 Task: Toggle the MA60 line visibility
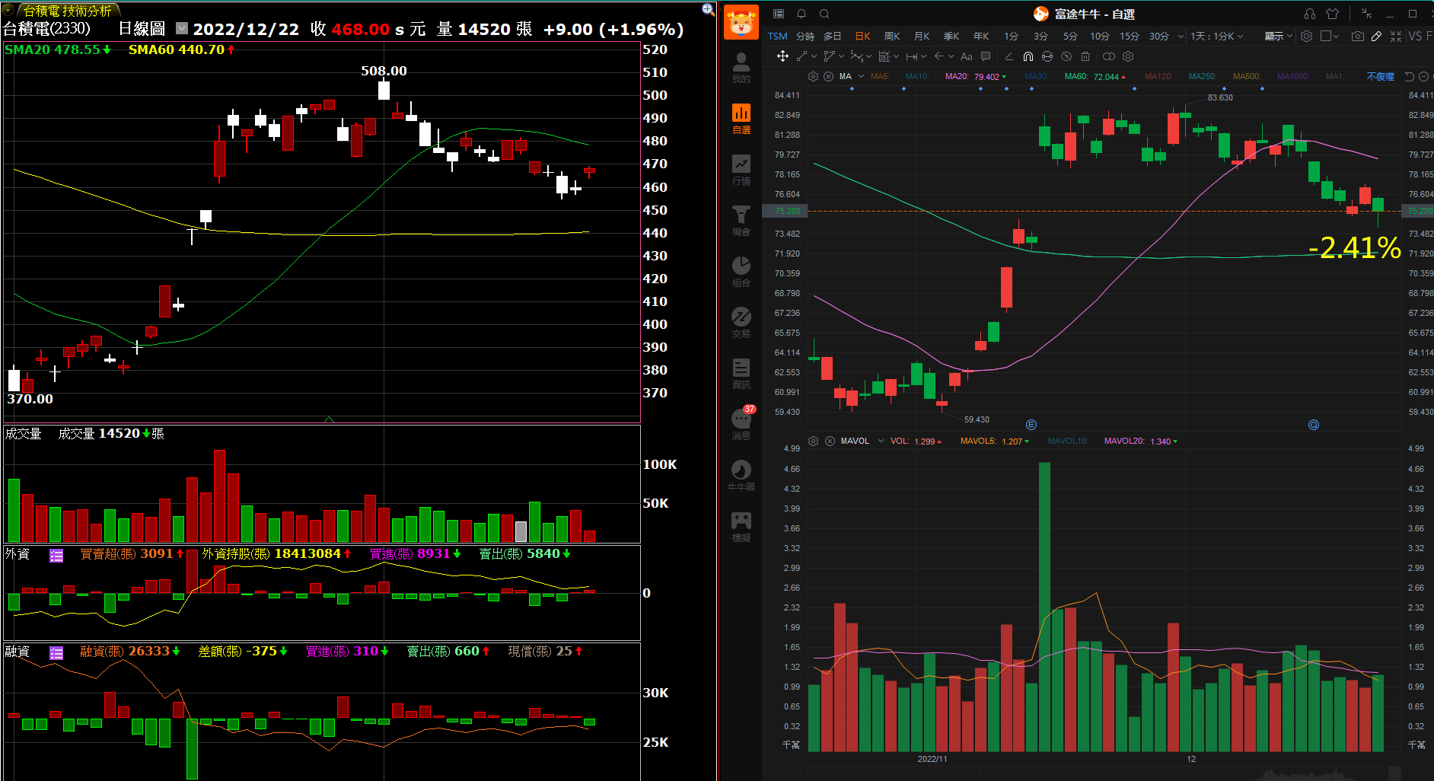click(1076, 76)
